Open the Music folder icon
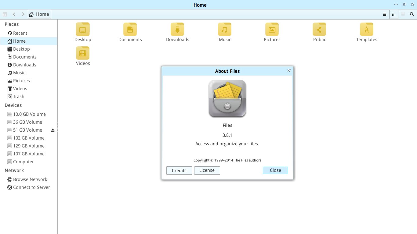This screenshot has width=417, height=234. point(225,30)
